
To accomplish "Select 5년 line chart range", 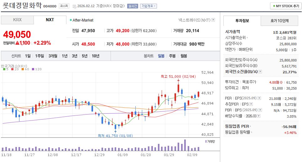I will 85,56.
